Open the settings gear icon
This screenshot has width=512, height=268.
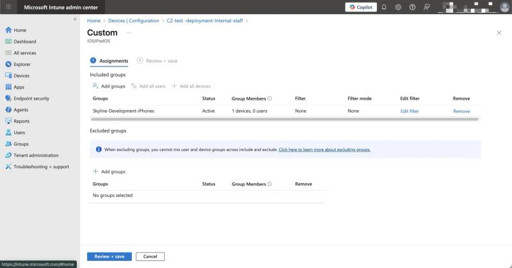click(398, 7)
